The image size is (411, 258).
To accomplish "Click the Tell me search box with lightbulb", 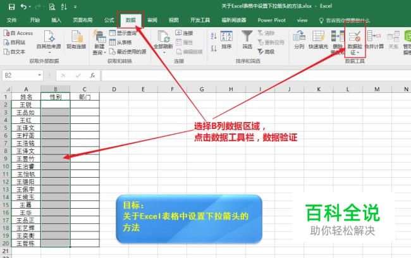I will 344,20.
